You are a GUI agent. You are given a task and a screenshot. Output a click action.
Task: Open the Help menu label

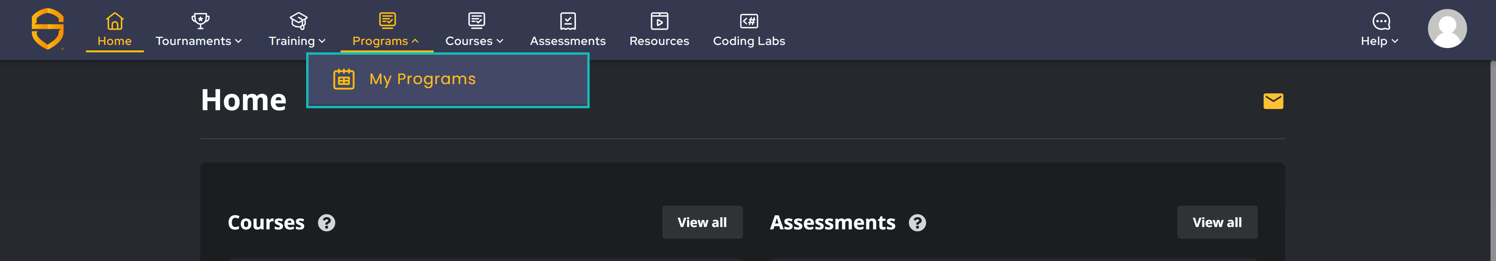[1374, 41]
